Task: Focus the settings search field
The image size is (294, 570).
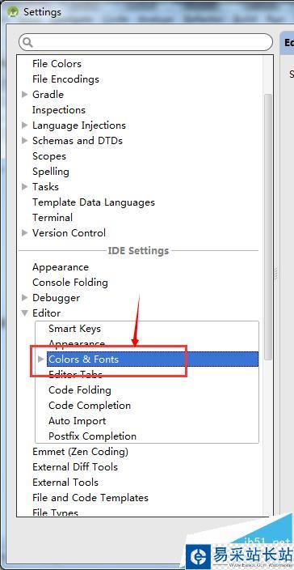Action: (x=145, y=43)
